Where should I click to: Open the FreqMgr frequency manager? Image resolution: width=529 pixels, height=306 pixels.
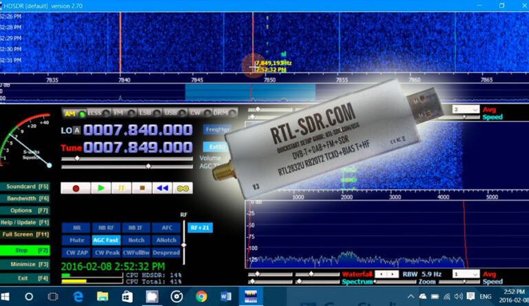coord(218,130)
